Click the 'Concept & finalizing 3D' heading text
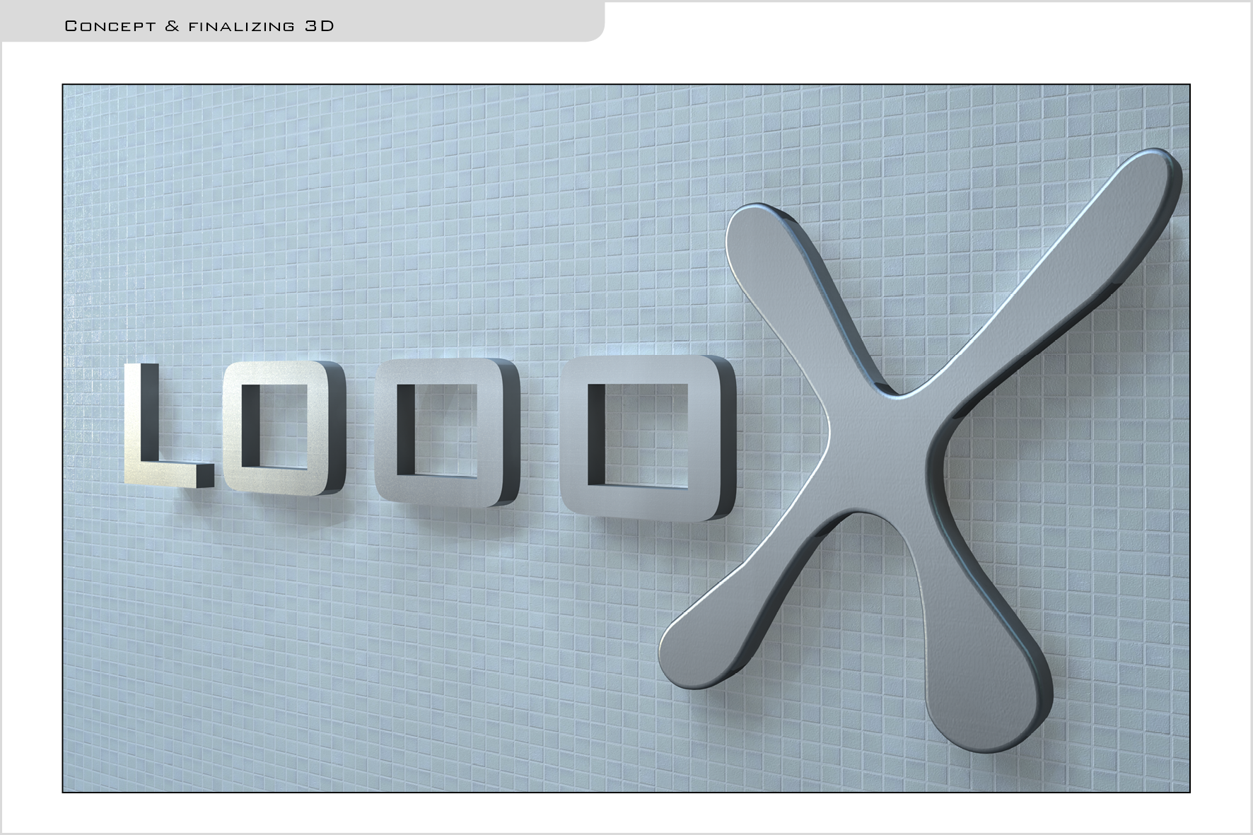1253x835 pixels. [x=199, y=26]
